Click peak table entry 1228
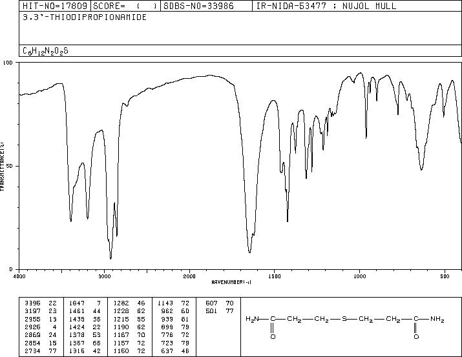This screenshot has width=462, height=357. tap(121, 311)
